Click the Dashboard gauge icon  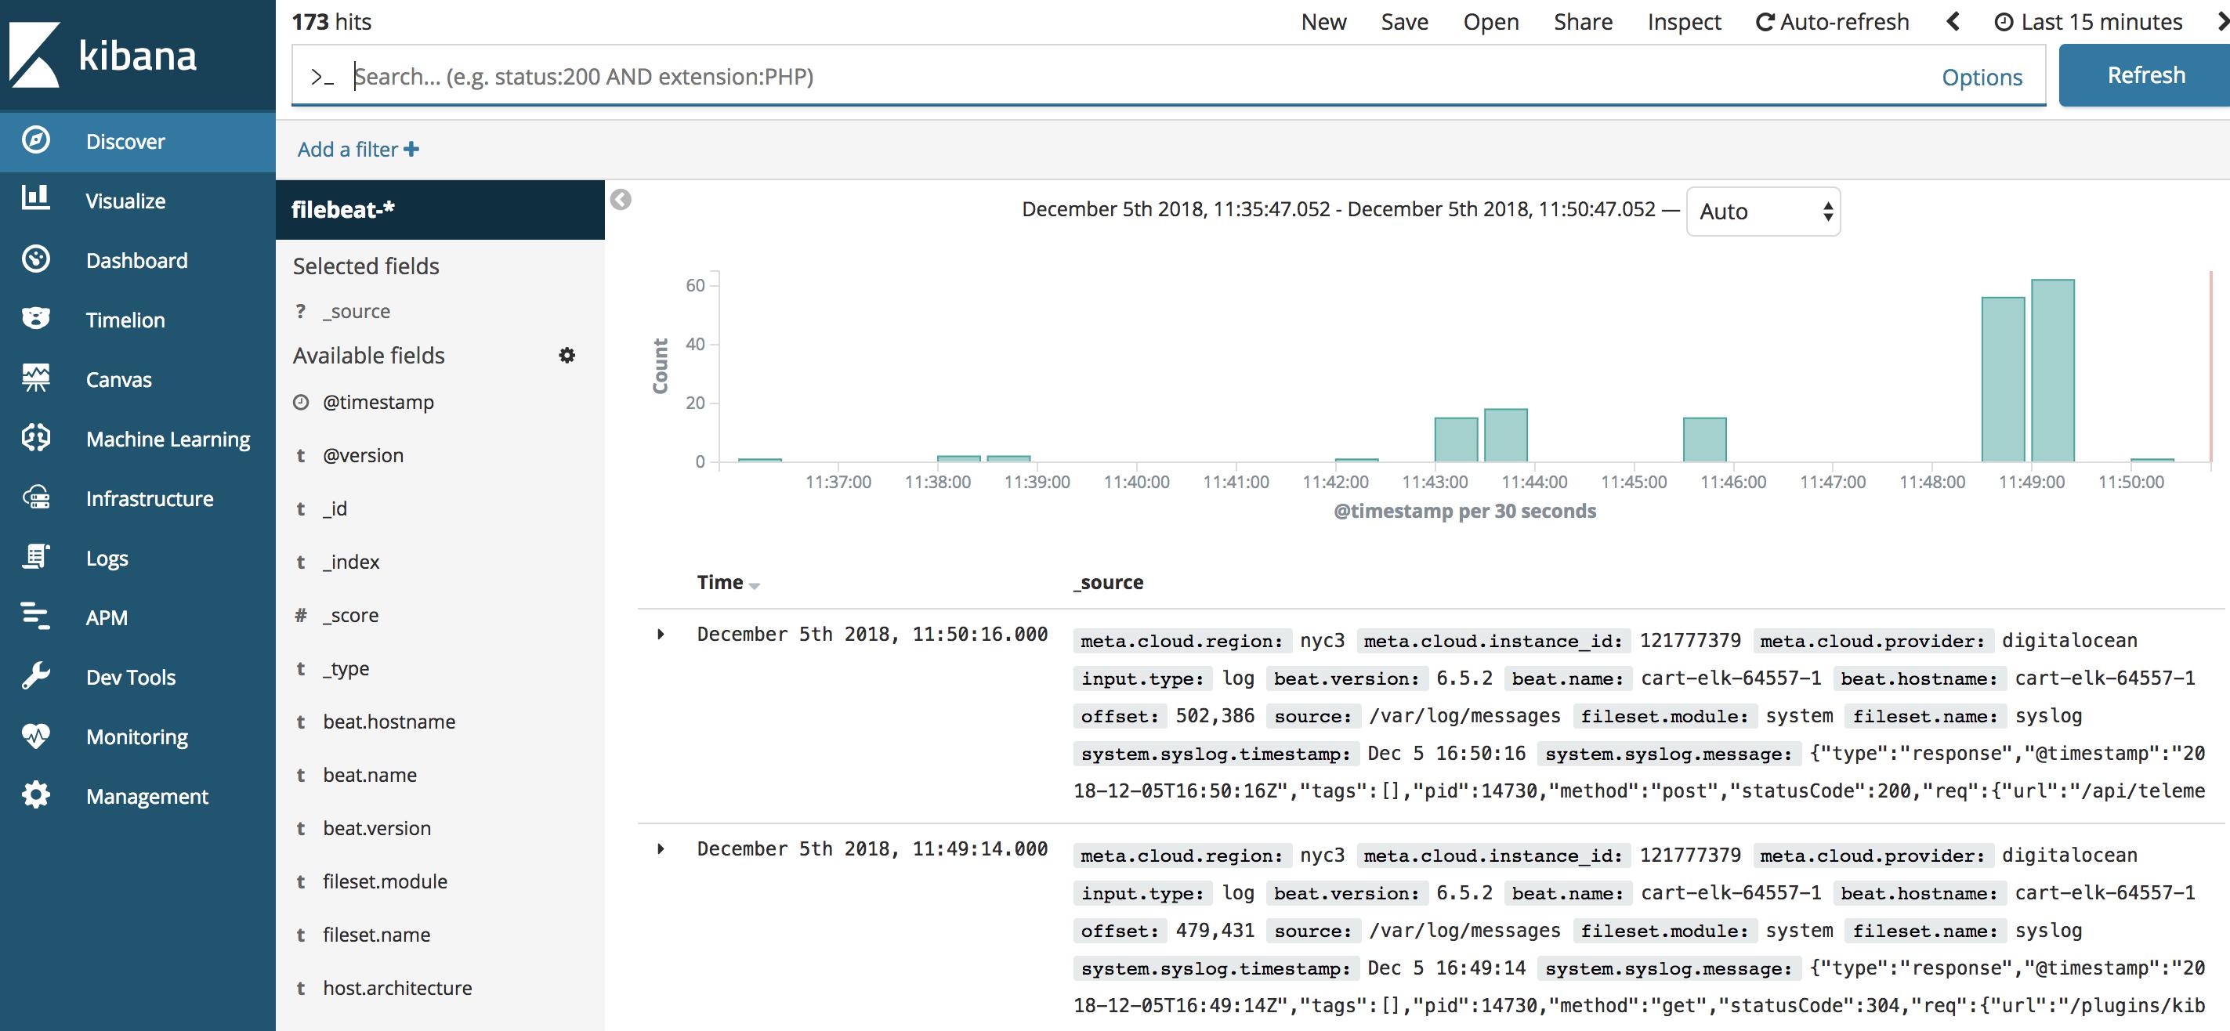(x=35, y=259)
